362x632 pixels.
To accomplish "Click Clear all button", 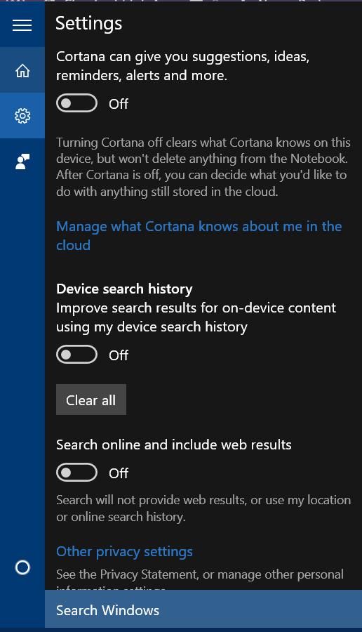I will [x=91, y=400].
